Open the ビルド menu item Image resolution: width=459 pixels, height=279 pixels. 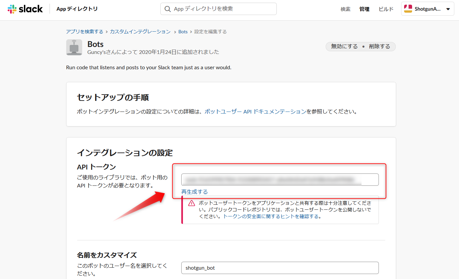[x=386, y=9]
